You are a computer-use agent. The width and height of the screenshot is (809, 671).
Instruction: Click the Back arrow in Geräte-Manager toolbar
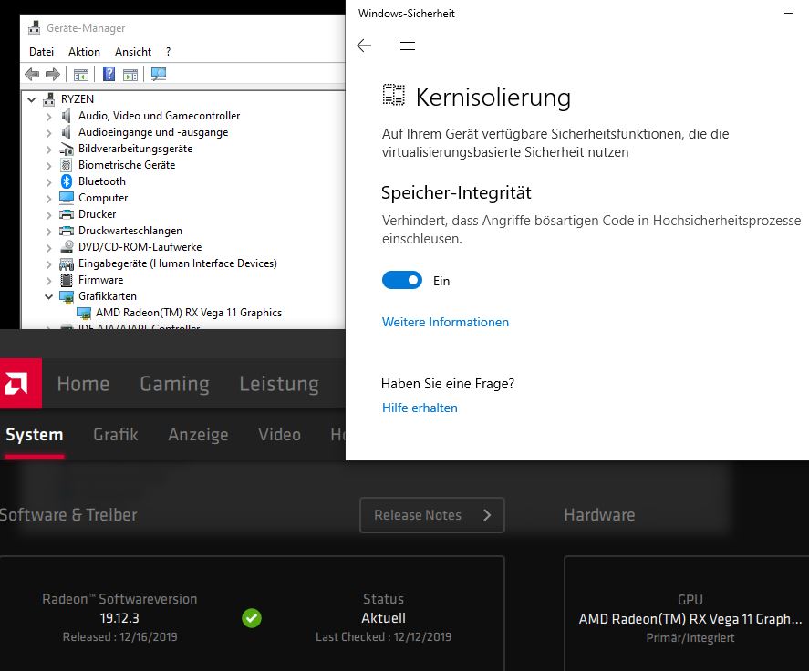32,74
